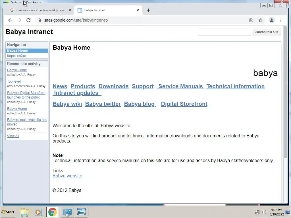
Task: Open the Top level activity link
Action: click(14, 81)
